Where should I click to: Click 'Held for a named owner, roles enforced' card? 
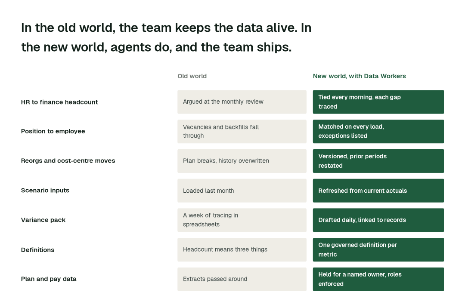coord(378,279)
